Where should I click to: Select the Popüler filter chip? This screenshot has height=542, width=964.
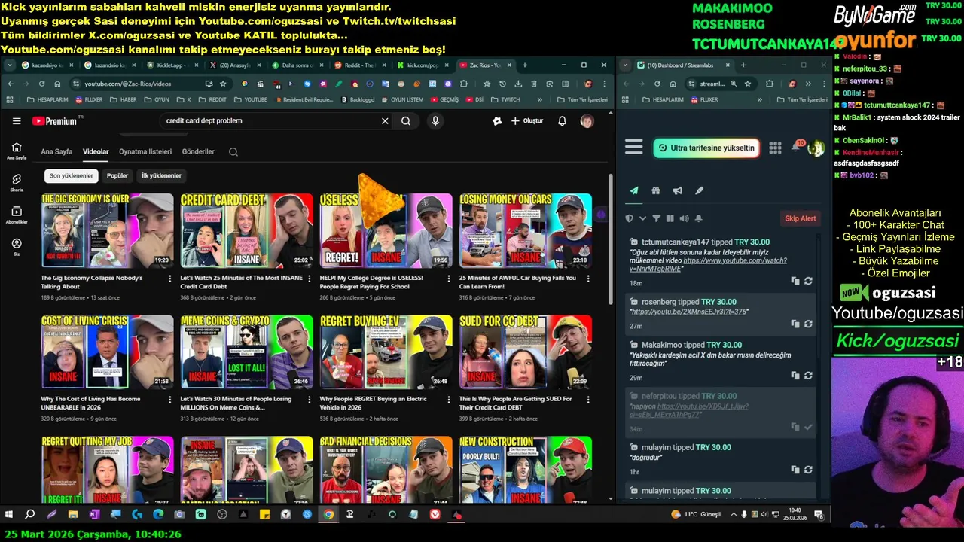[117, 175]
